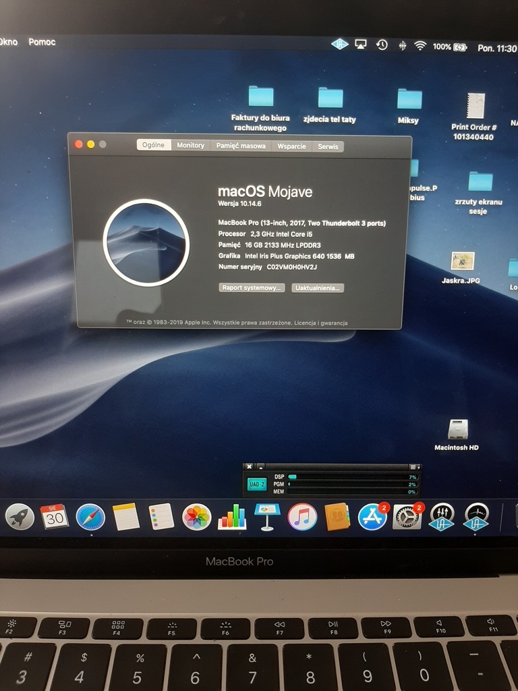Open UAD Console mixer app in the Dock
Image resolution: width=518 pixels, height=691 pixels.
click(442, 517)
